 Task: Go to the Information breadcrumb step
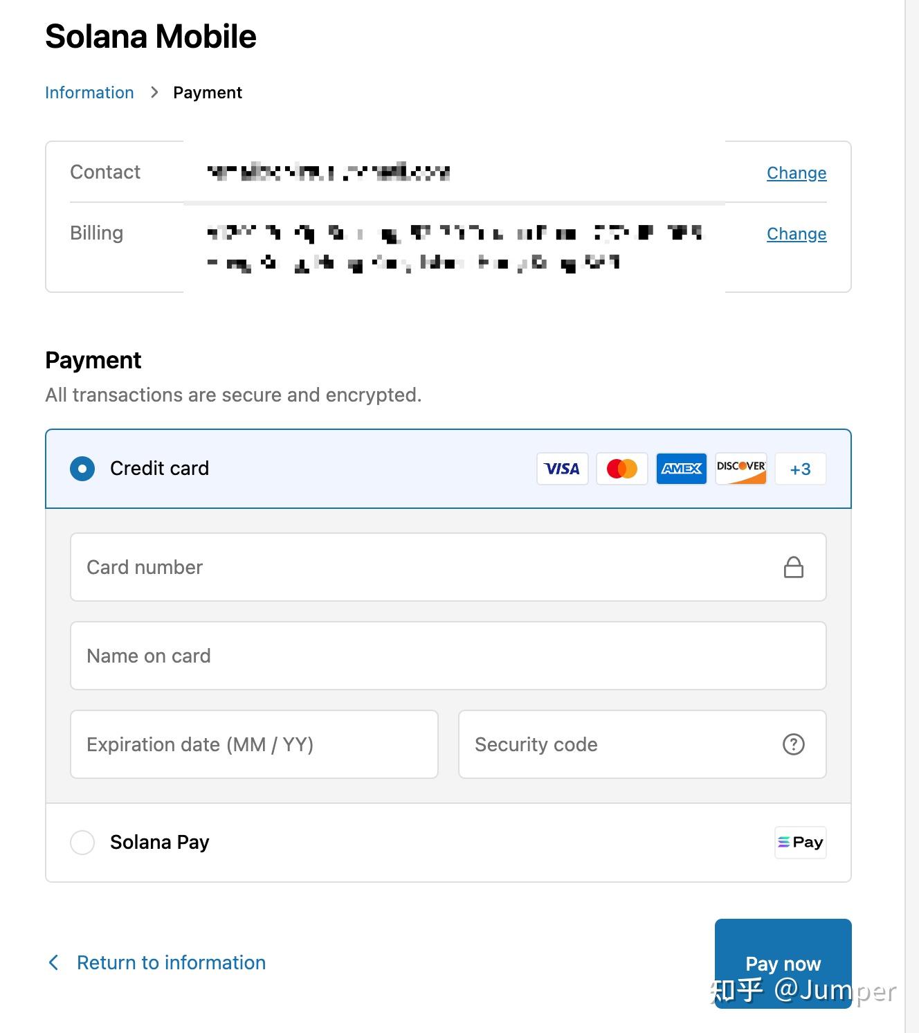pyautogui.click(x=89, y=93)
